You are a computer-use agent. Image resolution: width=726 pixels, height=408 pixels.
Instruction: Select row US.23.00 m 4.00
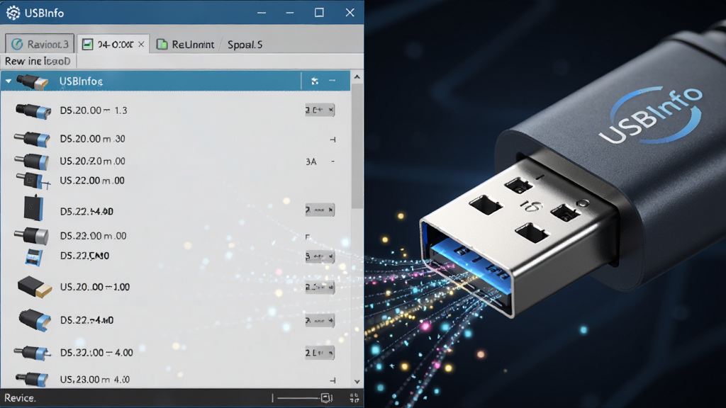[x=94, y=380]
